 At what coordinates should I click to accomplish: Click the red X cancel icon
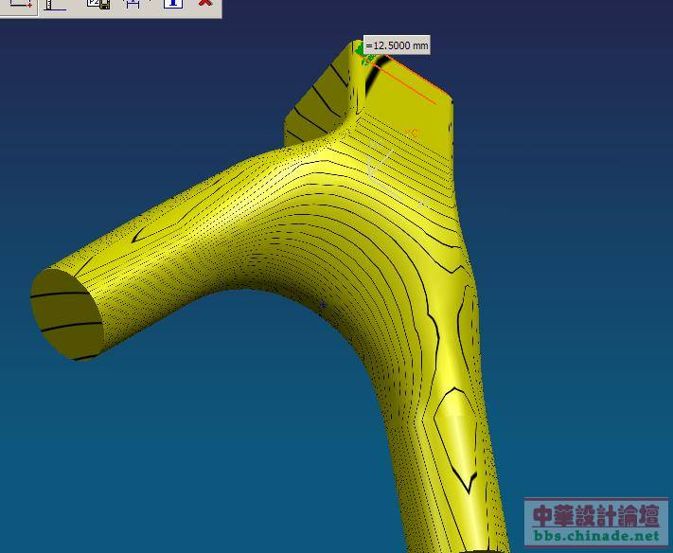(x=204, y=4)
